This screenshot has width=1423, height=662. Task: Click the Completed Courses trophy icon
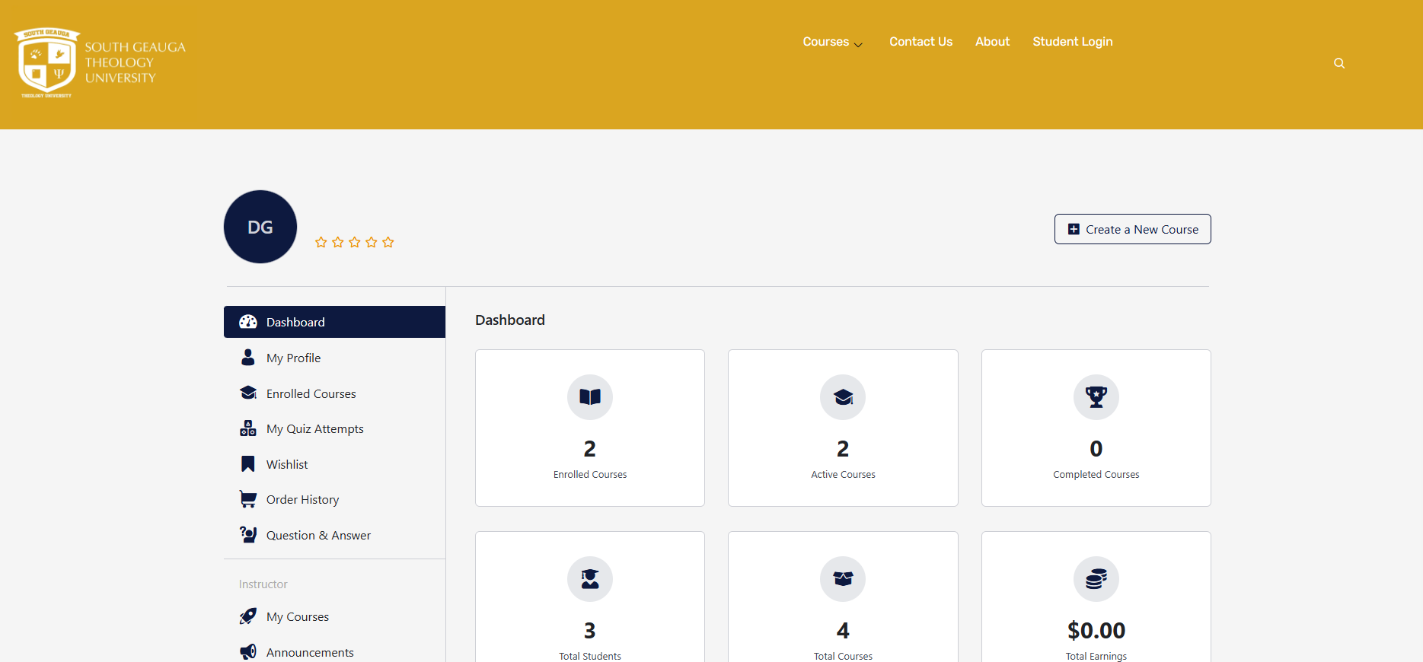tap(1096, 396)
